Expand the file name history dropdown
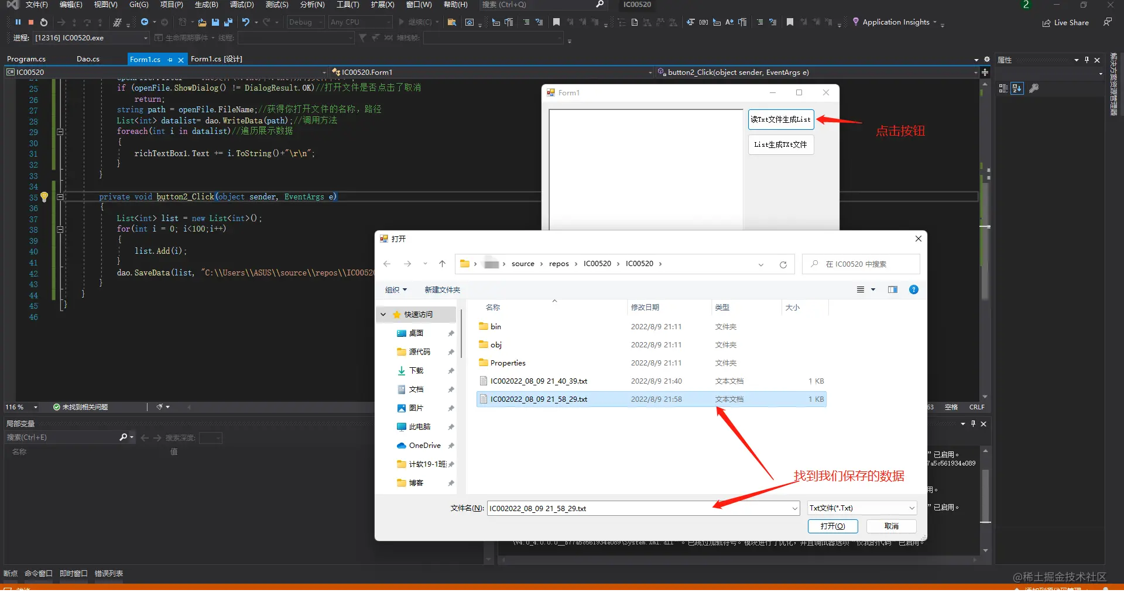This screenshot has width=1124, height=600. tap(794, 509)
